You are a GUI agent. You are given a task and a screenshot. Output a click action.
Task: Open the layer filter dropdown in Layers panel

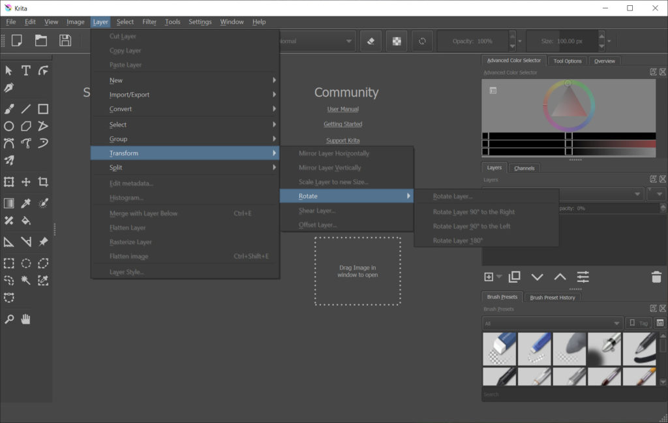656,194
